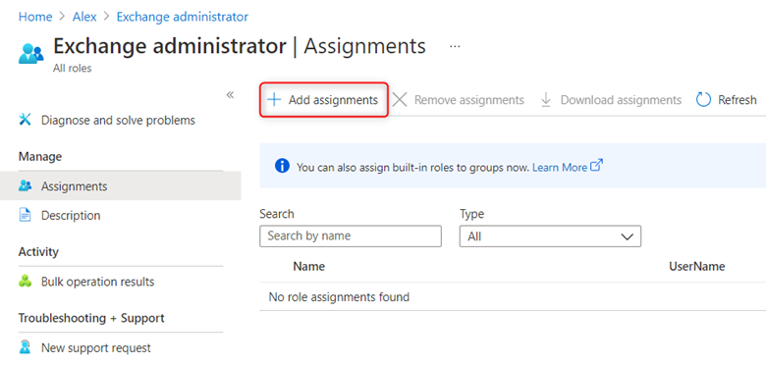Click the Assignments people icon in sidebar

[25, 185]
